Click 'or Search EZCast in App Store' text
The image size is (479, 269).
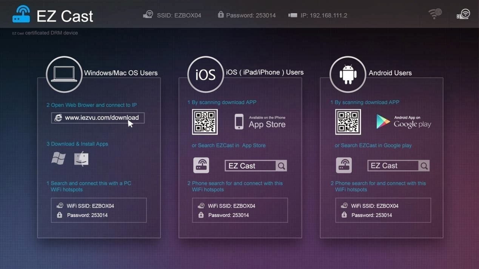pos(229,145)
